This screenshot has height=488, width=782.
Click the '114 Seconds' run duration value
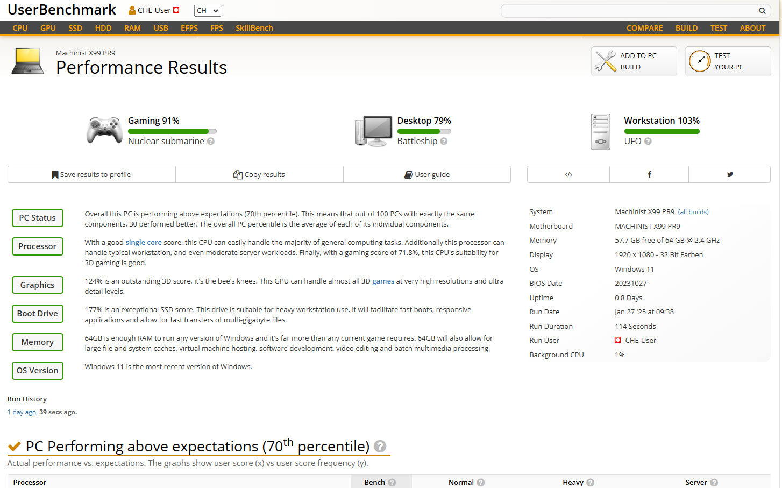tap(635, 326)
